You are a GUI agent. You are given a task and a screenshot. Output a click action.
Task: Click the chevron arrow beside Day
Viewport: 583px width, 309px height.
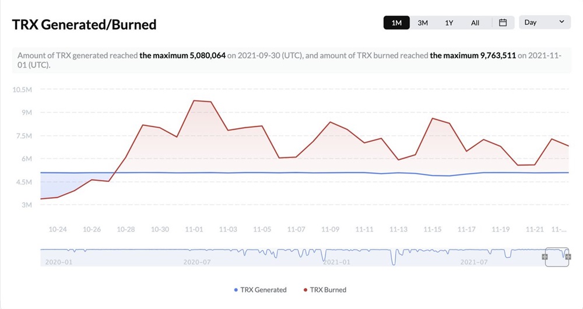pos(561,22)
